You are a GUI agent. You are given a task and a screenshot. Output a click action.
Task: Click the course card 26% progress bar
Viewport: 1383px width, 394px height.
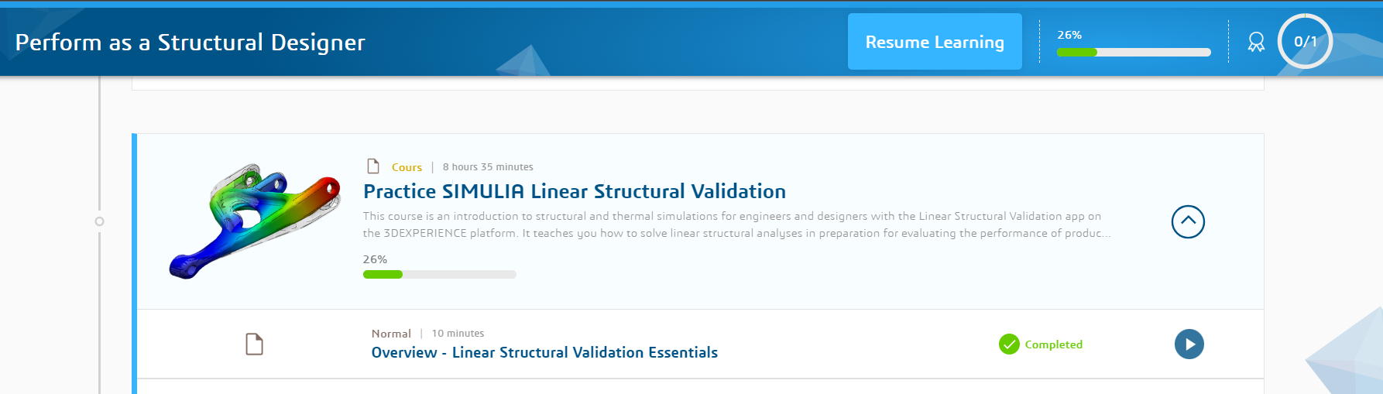point(439,275)
